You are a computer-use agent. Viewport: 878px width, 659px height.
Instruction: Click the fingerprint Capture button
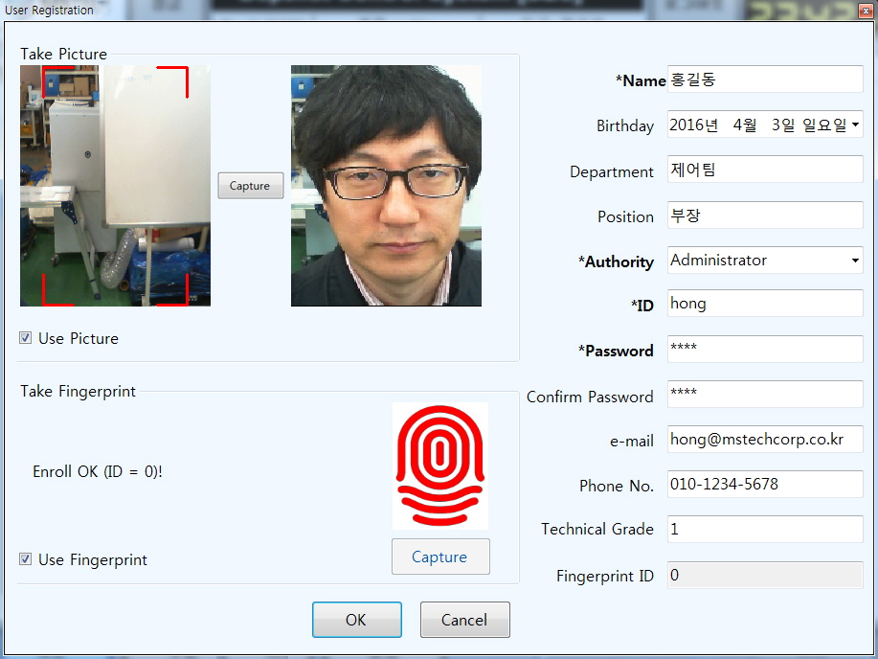[x=440, y=557]
